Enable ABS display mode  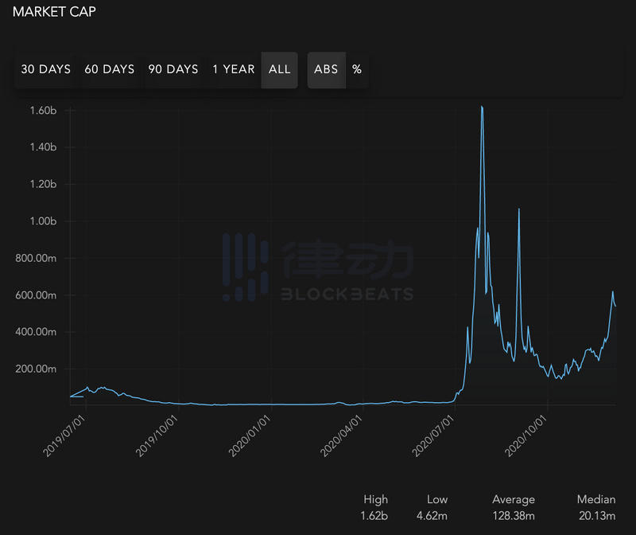(326, 69)
